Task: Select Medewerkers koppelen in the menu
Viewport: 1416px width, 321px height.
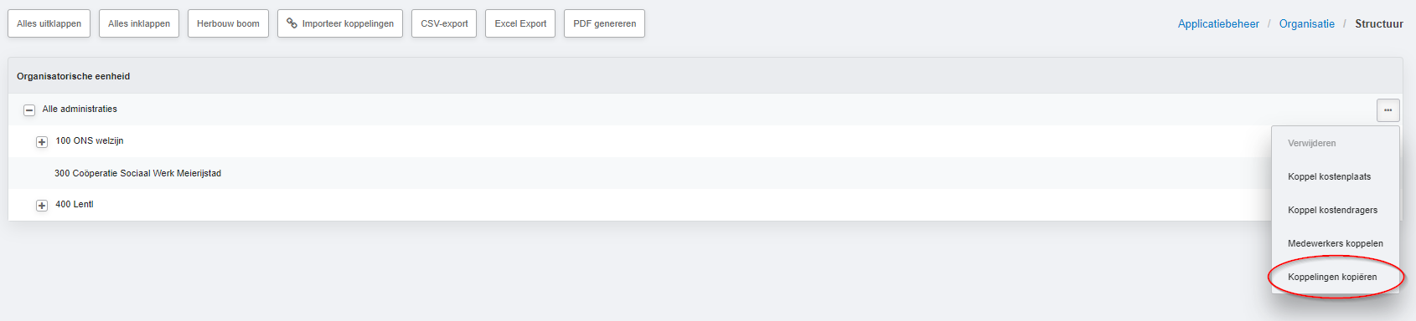Action: coord(1336,243)
